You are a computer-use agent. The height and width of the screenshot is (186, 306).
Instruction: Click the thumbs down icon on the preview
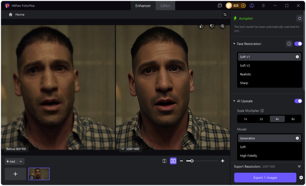pyautogui.click(x=212, y=26)
